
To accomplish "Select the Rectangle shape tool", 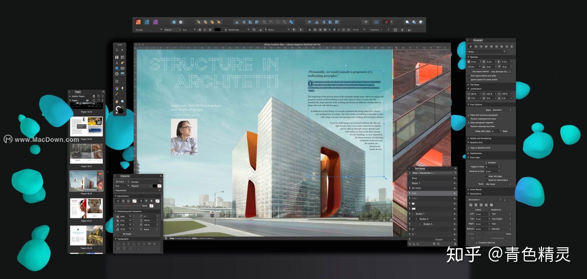I will pyautogui.click(x=117, y=68).
